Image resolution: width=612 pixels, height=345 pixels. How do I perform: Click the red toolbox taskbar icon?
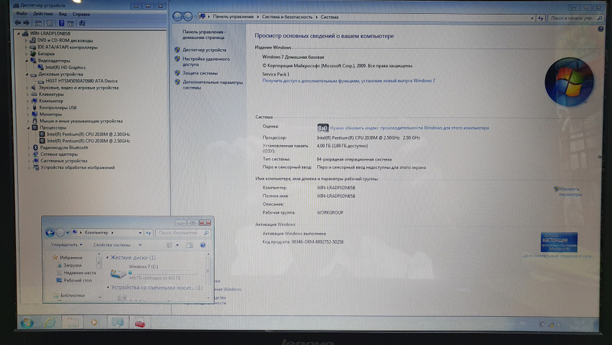[140, 323]
